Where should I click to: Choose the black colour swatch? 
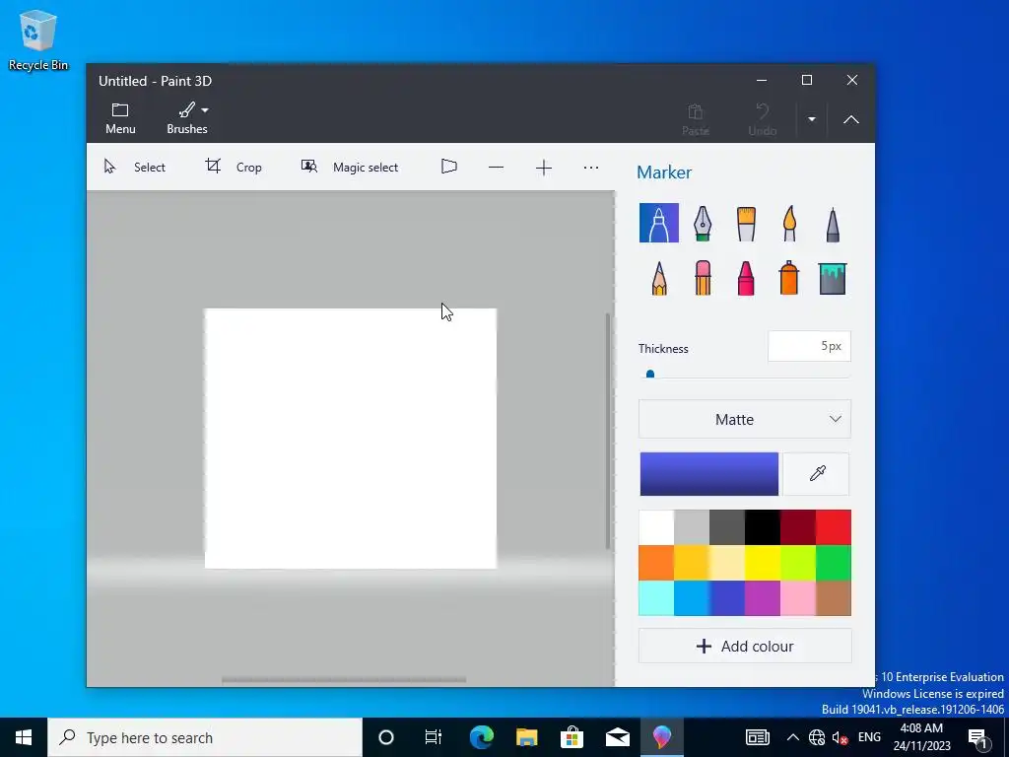tap(763, 527)
